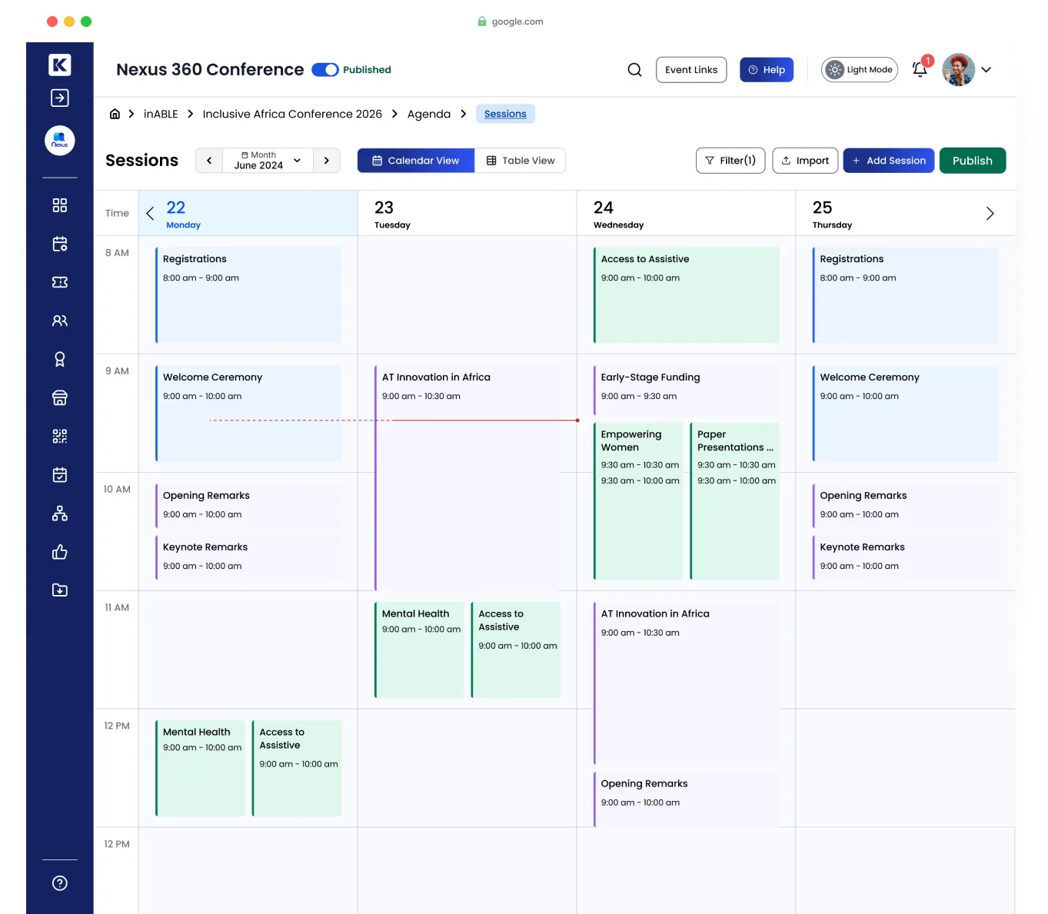Open the store booth sidebar icon
Image resolution: width=1048 pixels, height=914 pixels.
tap(60, 397)
